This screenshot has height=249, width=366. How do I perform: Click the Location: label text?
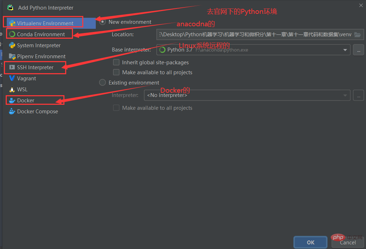click(x=123, y=34)
